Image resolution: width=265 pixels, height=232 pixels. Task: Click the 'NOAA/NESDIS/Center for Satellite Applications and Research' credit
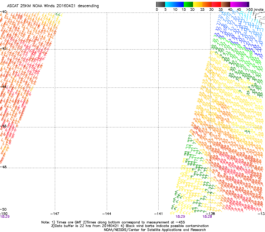click(x=155, y=230)
